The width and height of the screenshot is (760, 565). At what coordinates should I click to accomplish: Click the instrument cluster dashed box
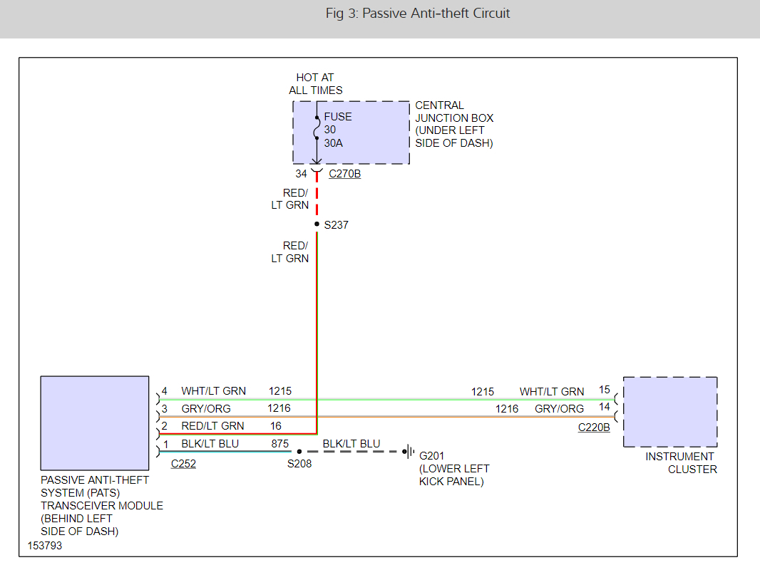(x=670, y=412)
